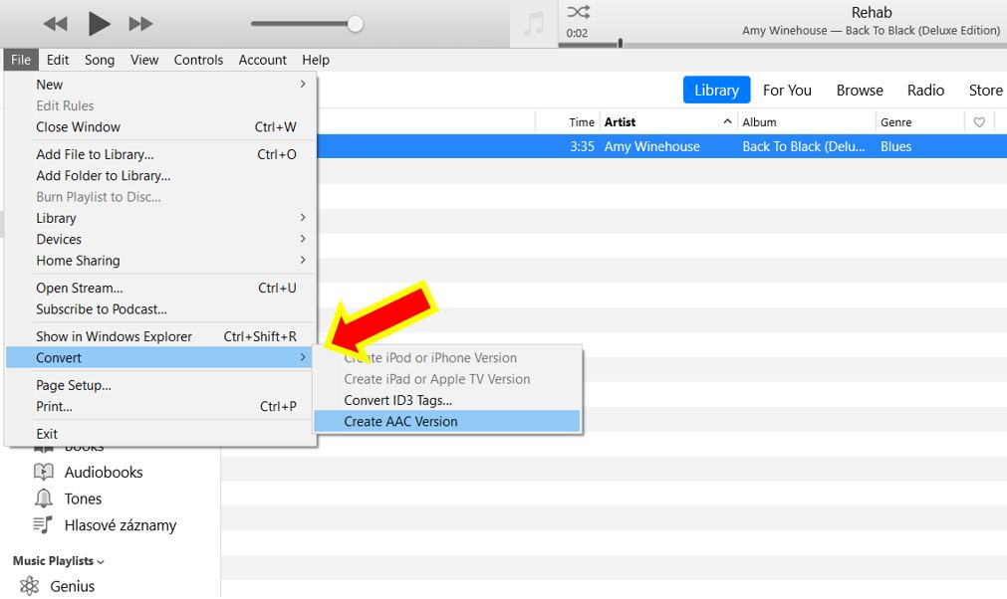Switch to the Browse tab
This screenshot has width=1007, height=599.
click(860, 91)
